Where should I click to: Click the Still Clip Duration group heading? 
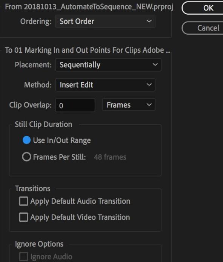43,124
